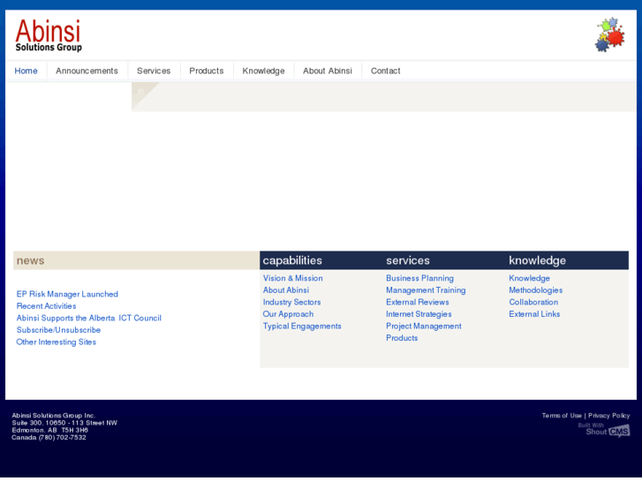Image resolution: width=642 pixels, height=481 pixels.
Task: Open the Internet Strategies link
Action: click(x=419, y=314)
